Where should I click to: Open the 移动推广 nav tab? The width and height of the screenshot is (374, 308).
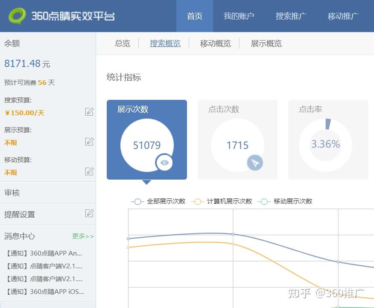click(x=343, y=16)
